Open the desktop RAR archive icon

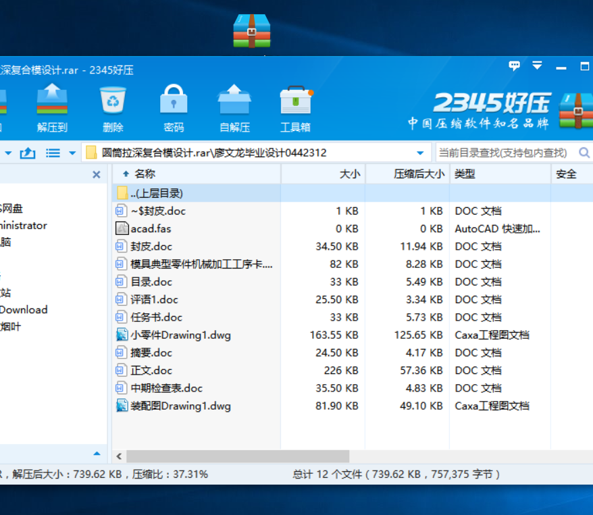pos(252,30)
